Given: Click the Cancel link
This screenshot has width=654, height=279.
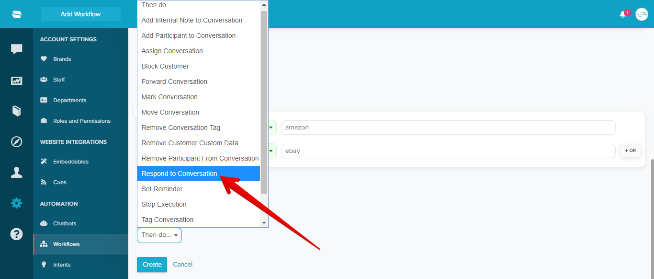Looking at the screenshot, I should point(182,265).
